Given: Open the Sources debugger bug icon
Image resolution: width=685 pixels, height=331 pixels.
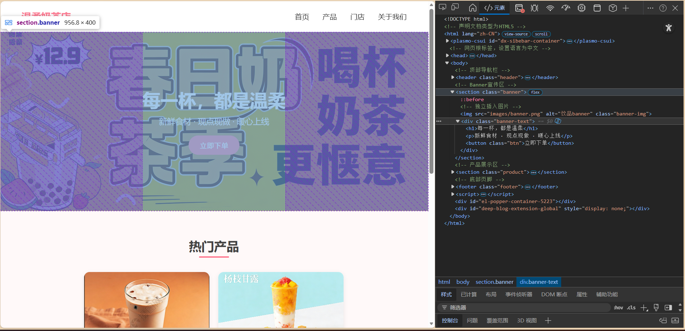Looking at the screenshot, I should pyautogui.click(x=535, y=8).
